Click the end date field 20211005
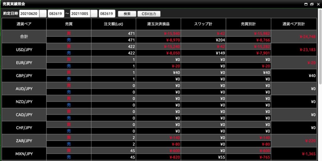This screenshot has width=322, height=161. point(80,14)
